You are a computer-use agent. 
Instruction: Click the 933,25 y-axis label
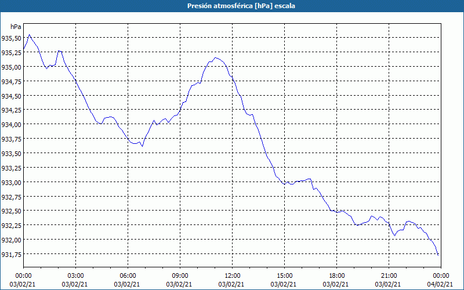[x=11, y=168]
